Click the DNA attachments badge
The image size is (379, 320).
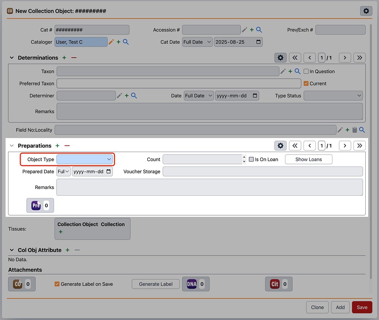(x=195, y=284)
